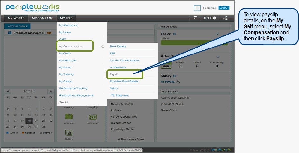Choose See All in My Self menu
299x153 pixels.
[x=64, y=102]
